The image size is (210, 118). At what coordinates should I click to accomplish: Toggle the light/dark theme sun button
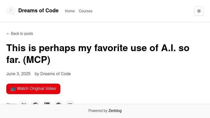pos(199,11)
